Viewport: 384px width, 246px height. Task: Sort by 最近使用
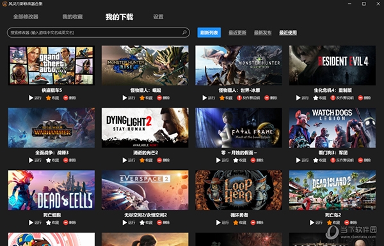tap(288, 33)
